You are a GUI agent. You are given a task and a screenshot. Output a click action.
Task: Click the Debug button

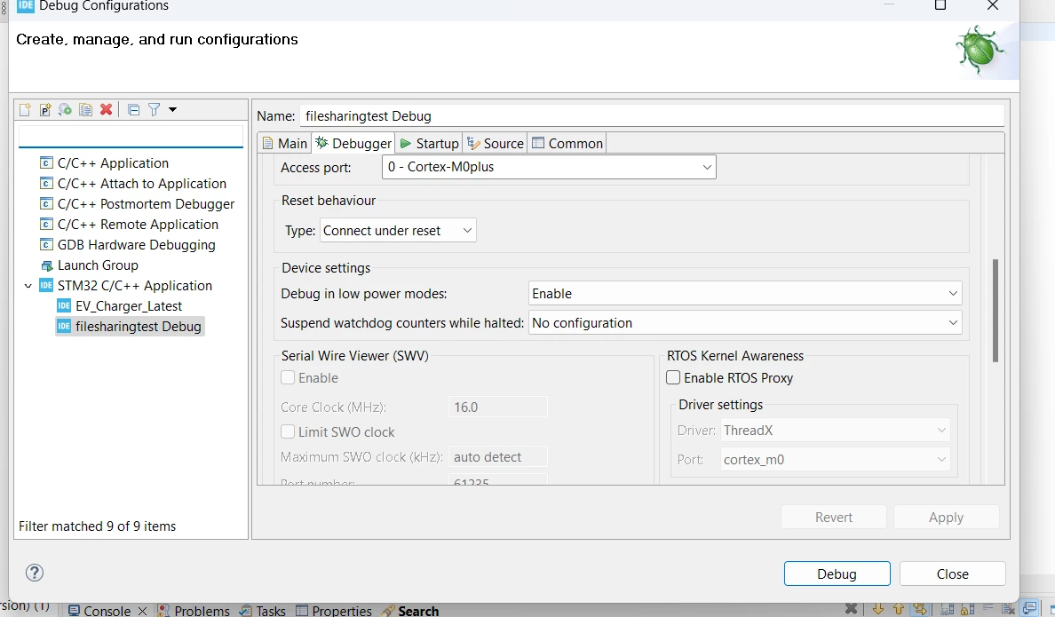(837, 573)
